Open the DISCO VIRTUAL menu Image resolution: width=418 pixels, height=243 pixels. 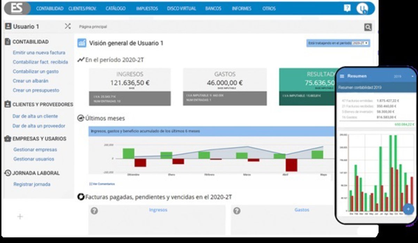(x=181, y=8)
